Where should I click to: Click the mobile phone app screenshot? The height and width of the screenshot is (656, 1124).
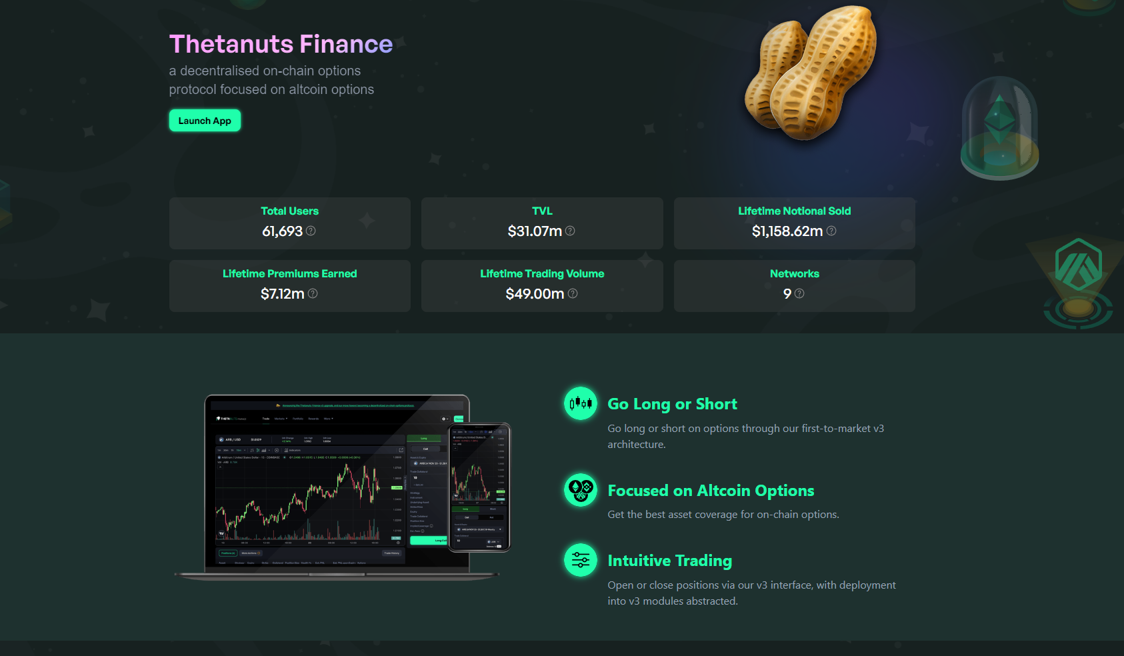[x=479, y=487]
